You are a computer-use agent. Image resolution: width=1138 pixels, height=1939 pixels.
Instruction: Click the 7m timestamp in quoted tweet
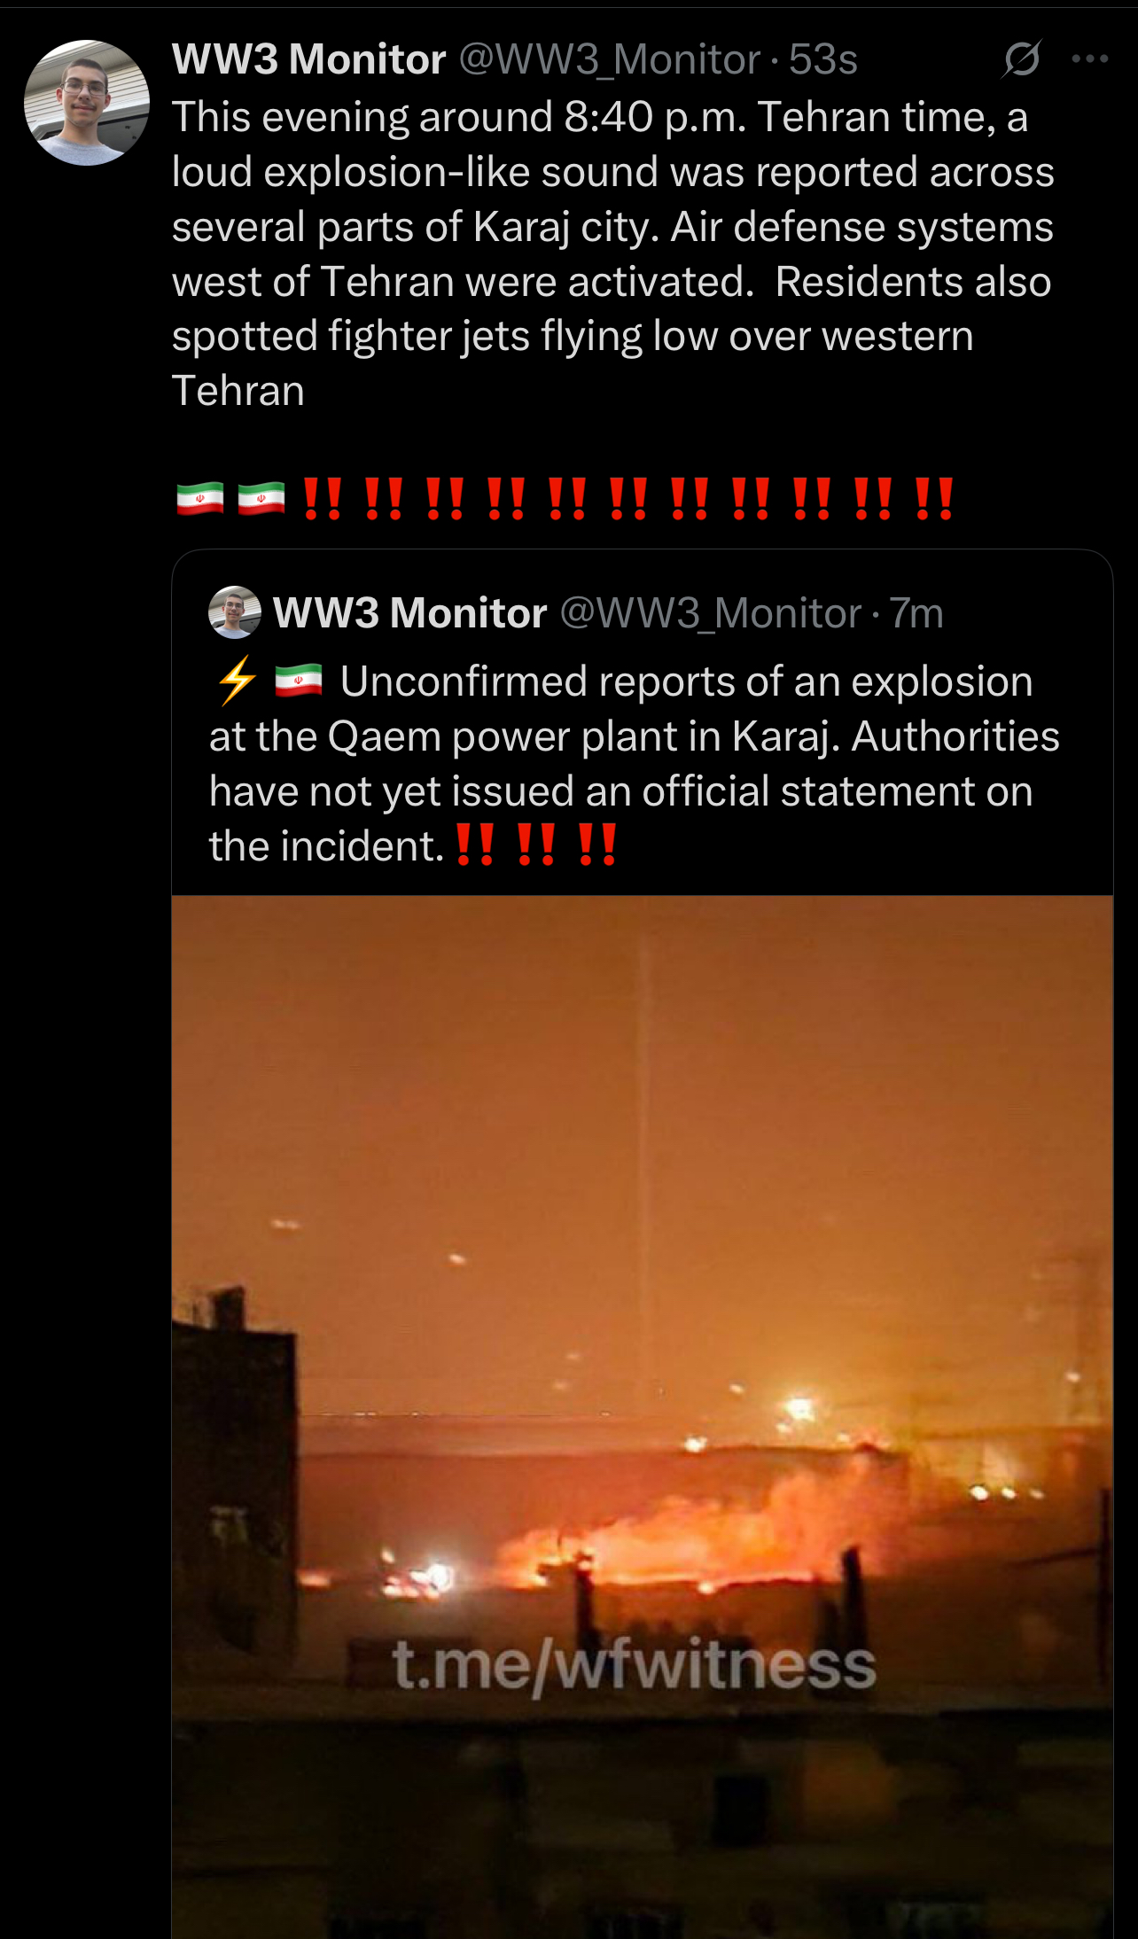click(916, 613)
